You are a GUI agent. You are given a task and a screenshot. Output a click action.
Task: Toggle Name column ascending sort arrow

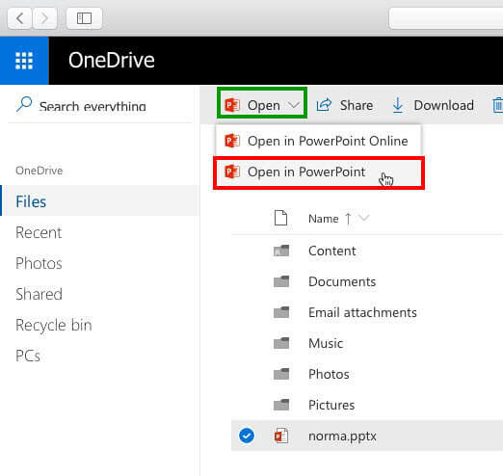tap(348, 219)
